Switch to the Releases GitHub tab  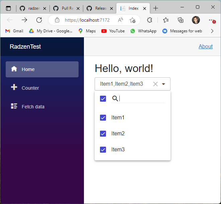100,8
